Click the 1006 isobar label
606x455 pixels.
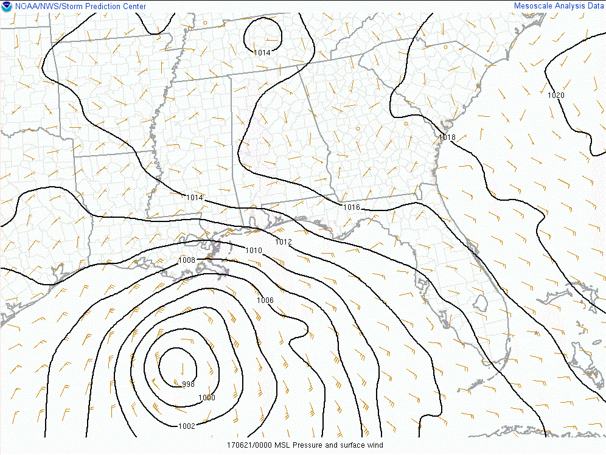tap(265, 300)
